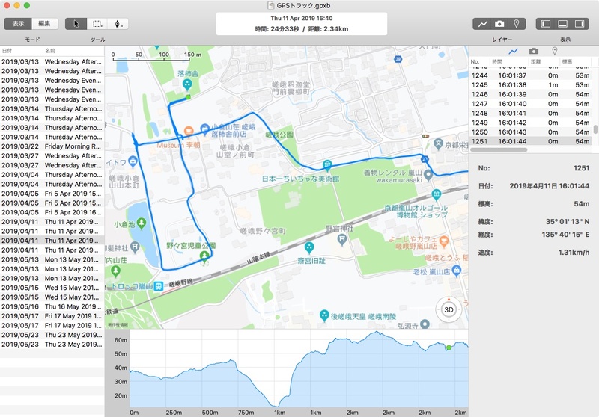Select the arrow pointer tool

click(x=76, y=24)
